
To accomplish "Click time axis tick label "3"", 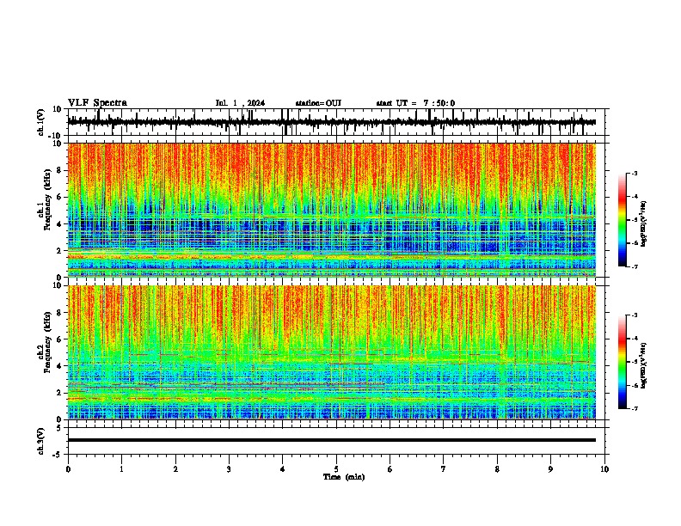I will click(x=229, y=469).
